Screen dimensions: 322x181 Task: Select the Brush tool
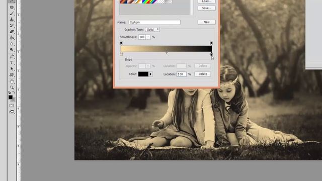coord(12,14)
